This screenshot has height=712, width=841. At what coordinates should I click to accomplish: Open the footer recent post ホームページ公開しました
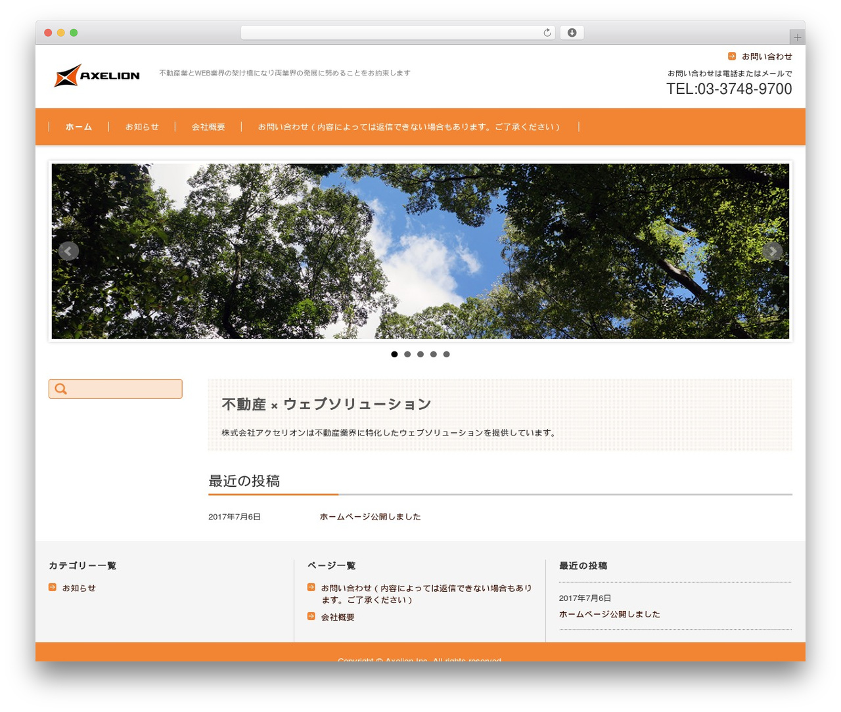610,614
